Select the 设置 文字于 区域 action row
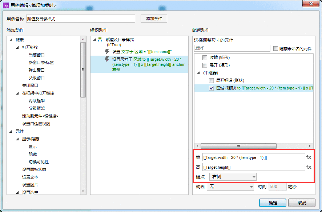The width and height of the screenshot is (322, 212). [139, 52]
